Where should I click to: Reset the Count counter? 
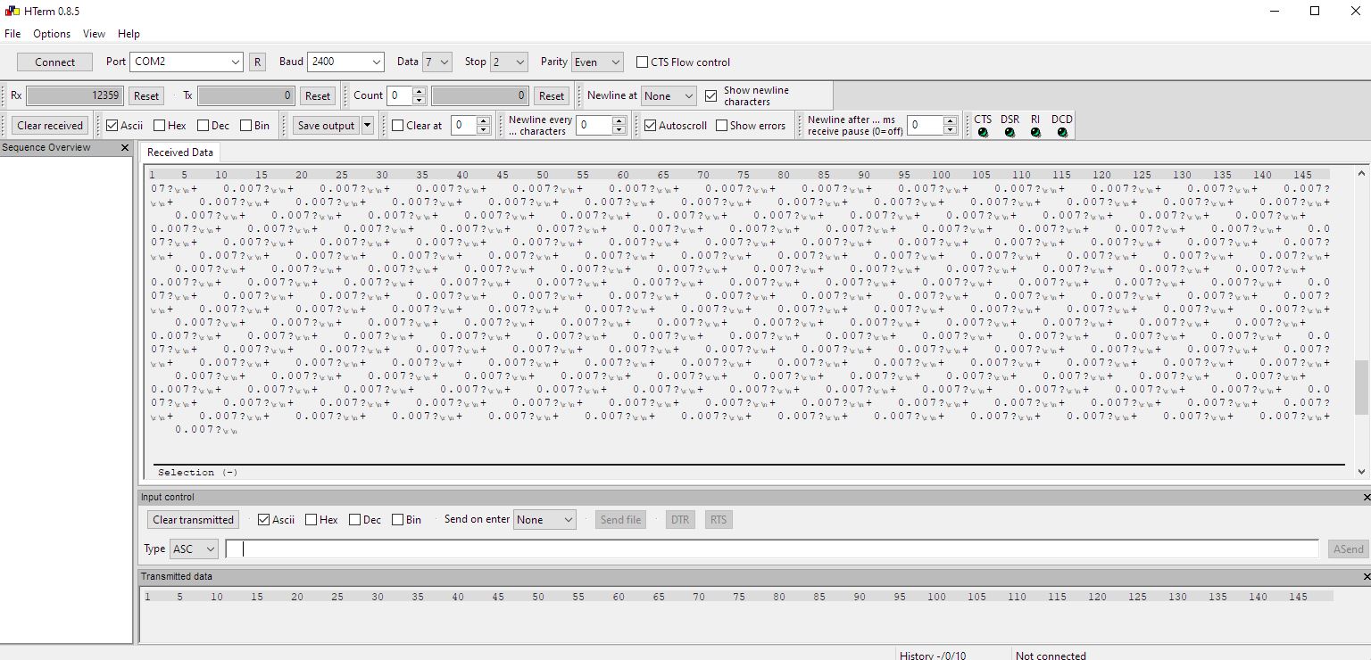pos(552,95)
